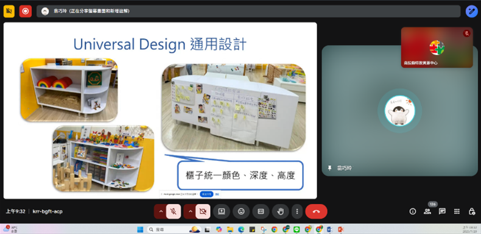Unpin 翁巧玲 using the pin icon
The image size is (481, 234).
pos(330,168)
